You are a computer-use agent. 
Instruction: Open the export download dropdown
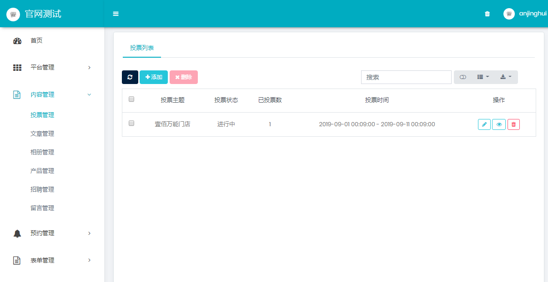click(x=506, y=77)
